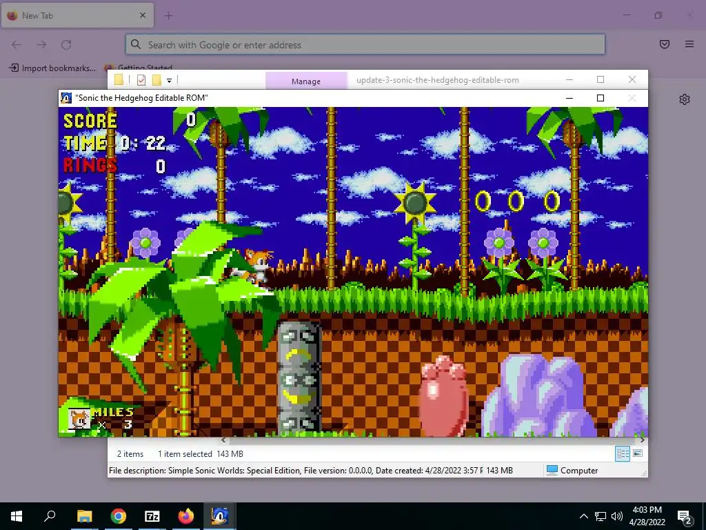Open File Explorer from the taskbar
Screen dimensions: 706x530
(84, 516)
